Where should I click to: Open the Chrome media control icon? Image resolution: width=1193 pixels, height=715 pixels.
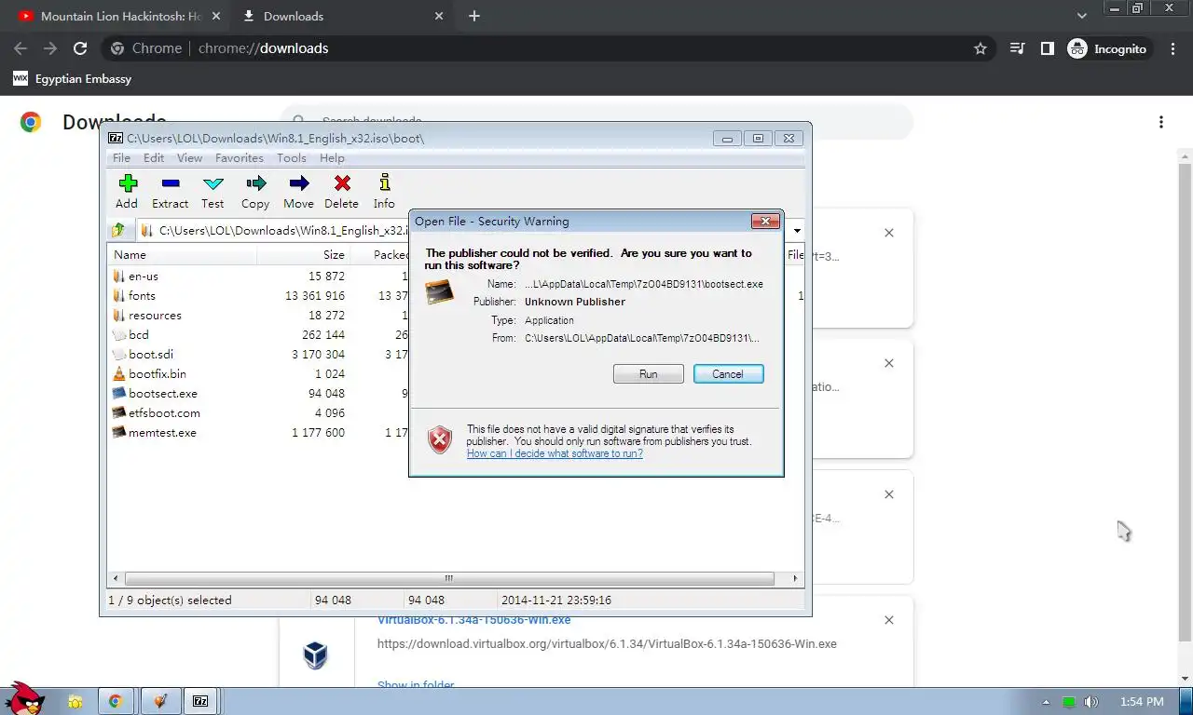point(1018,48)
